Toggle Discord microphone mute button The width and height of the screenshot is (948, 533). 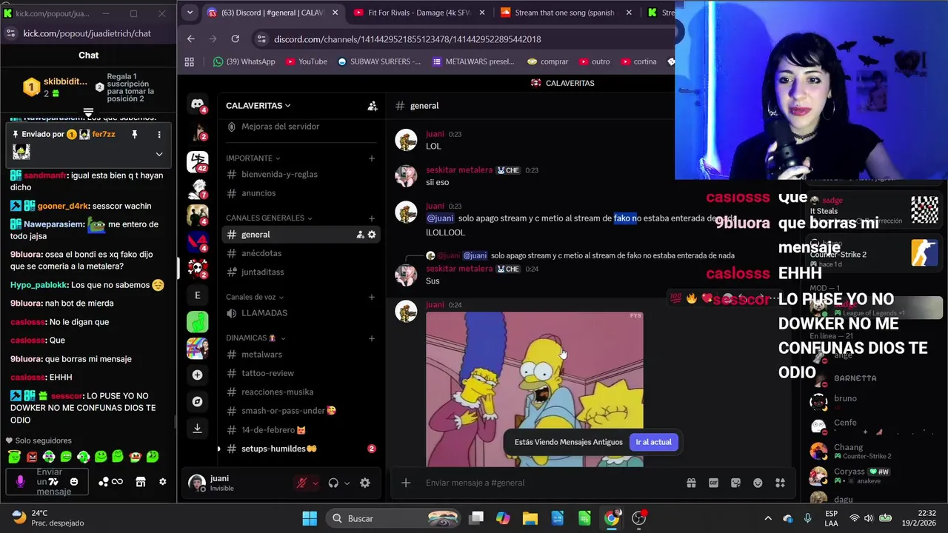point(301,483)
